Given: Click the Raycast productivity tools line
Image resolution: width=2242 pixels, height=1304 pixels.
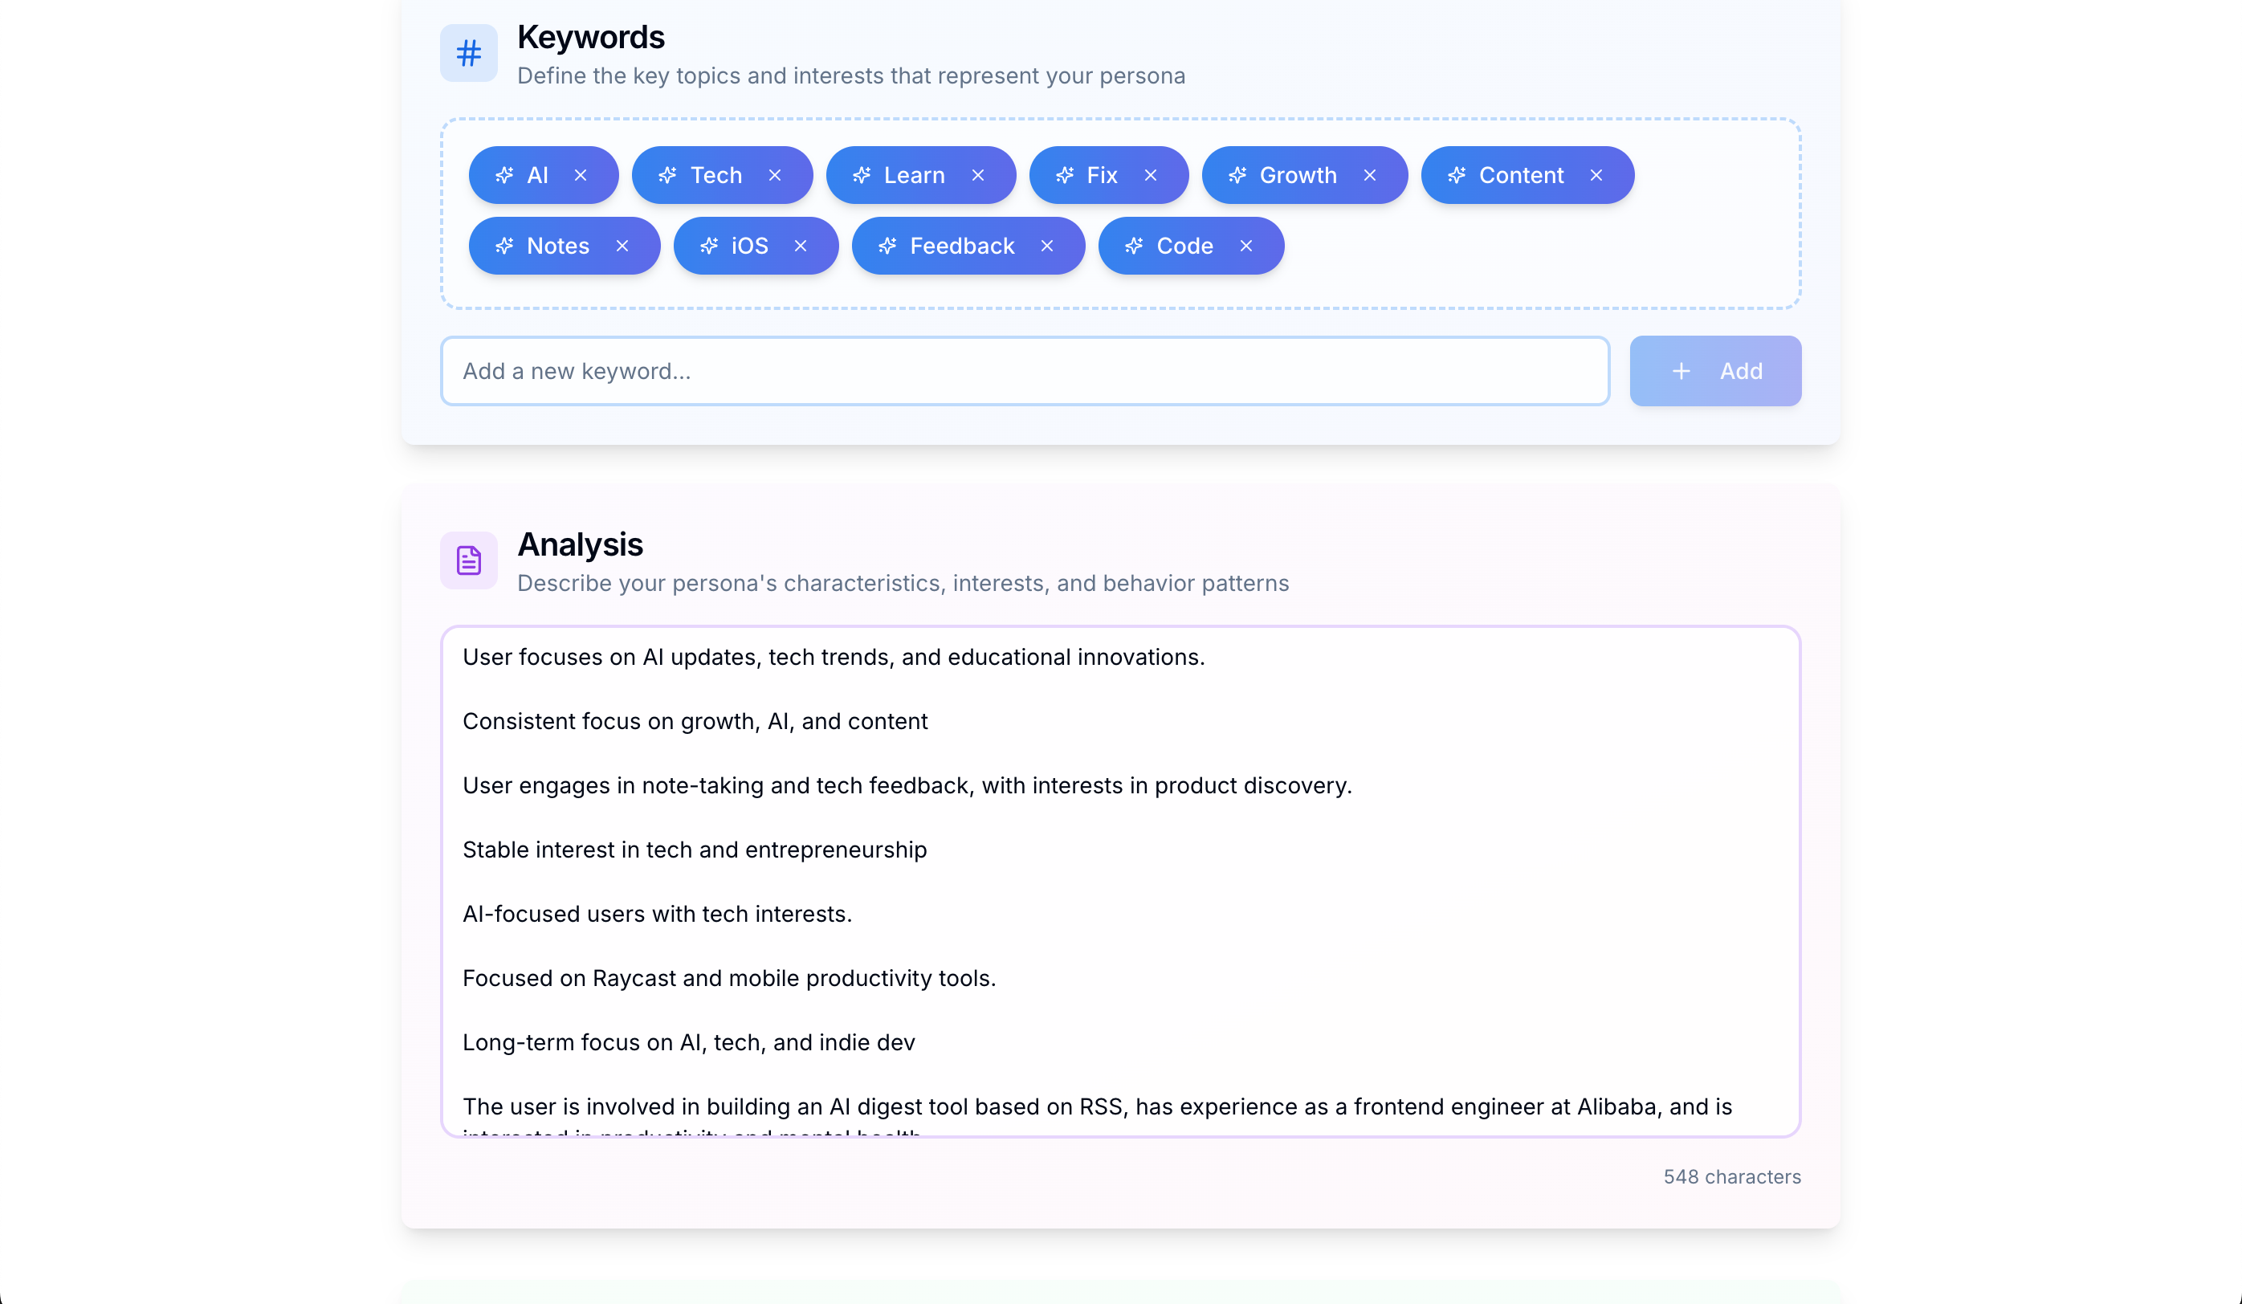Looking at the screenshot, I should tap(728, 977).
